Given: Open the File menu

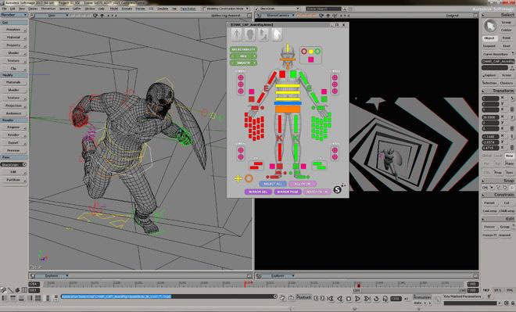Looking at the screenshot, I should pyautogui.click(x=4, y=9).
